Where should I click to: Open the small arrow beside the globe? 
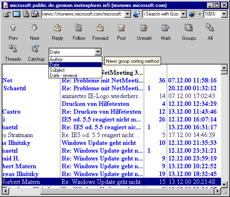pyautogui.click(x=200, y=14)
